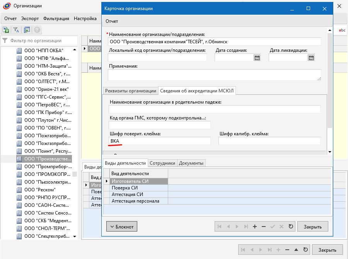Cancel edit with card X icon

click(x=281, y=227)
